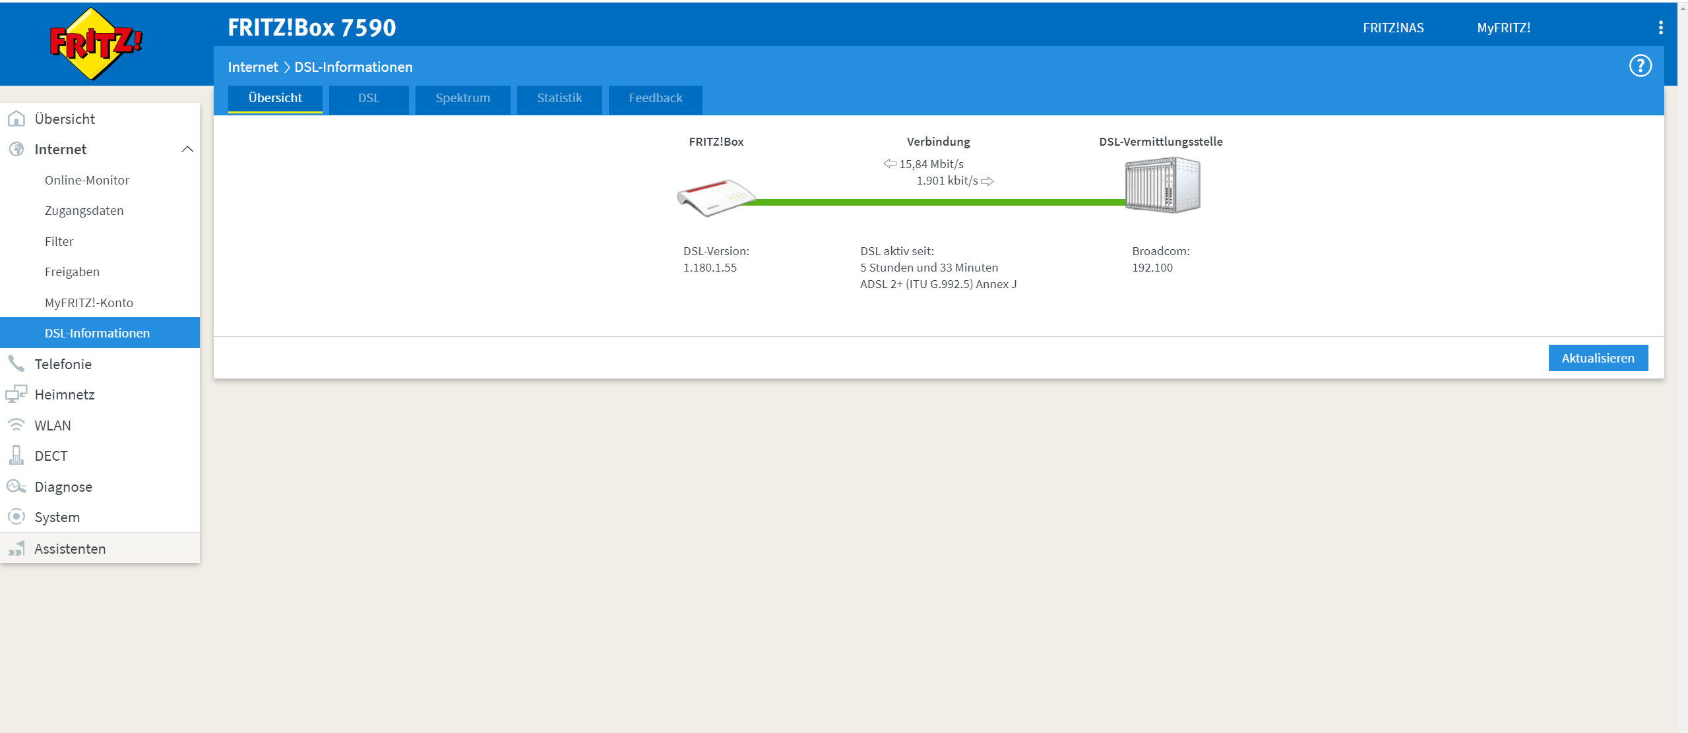1688x733 pixels.
Task: Click the Verbindung heading
Action: [x=938, y=142]
